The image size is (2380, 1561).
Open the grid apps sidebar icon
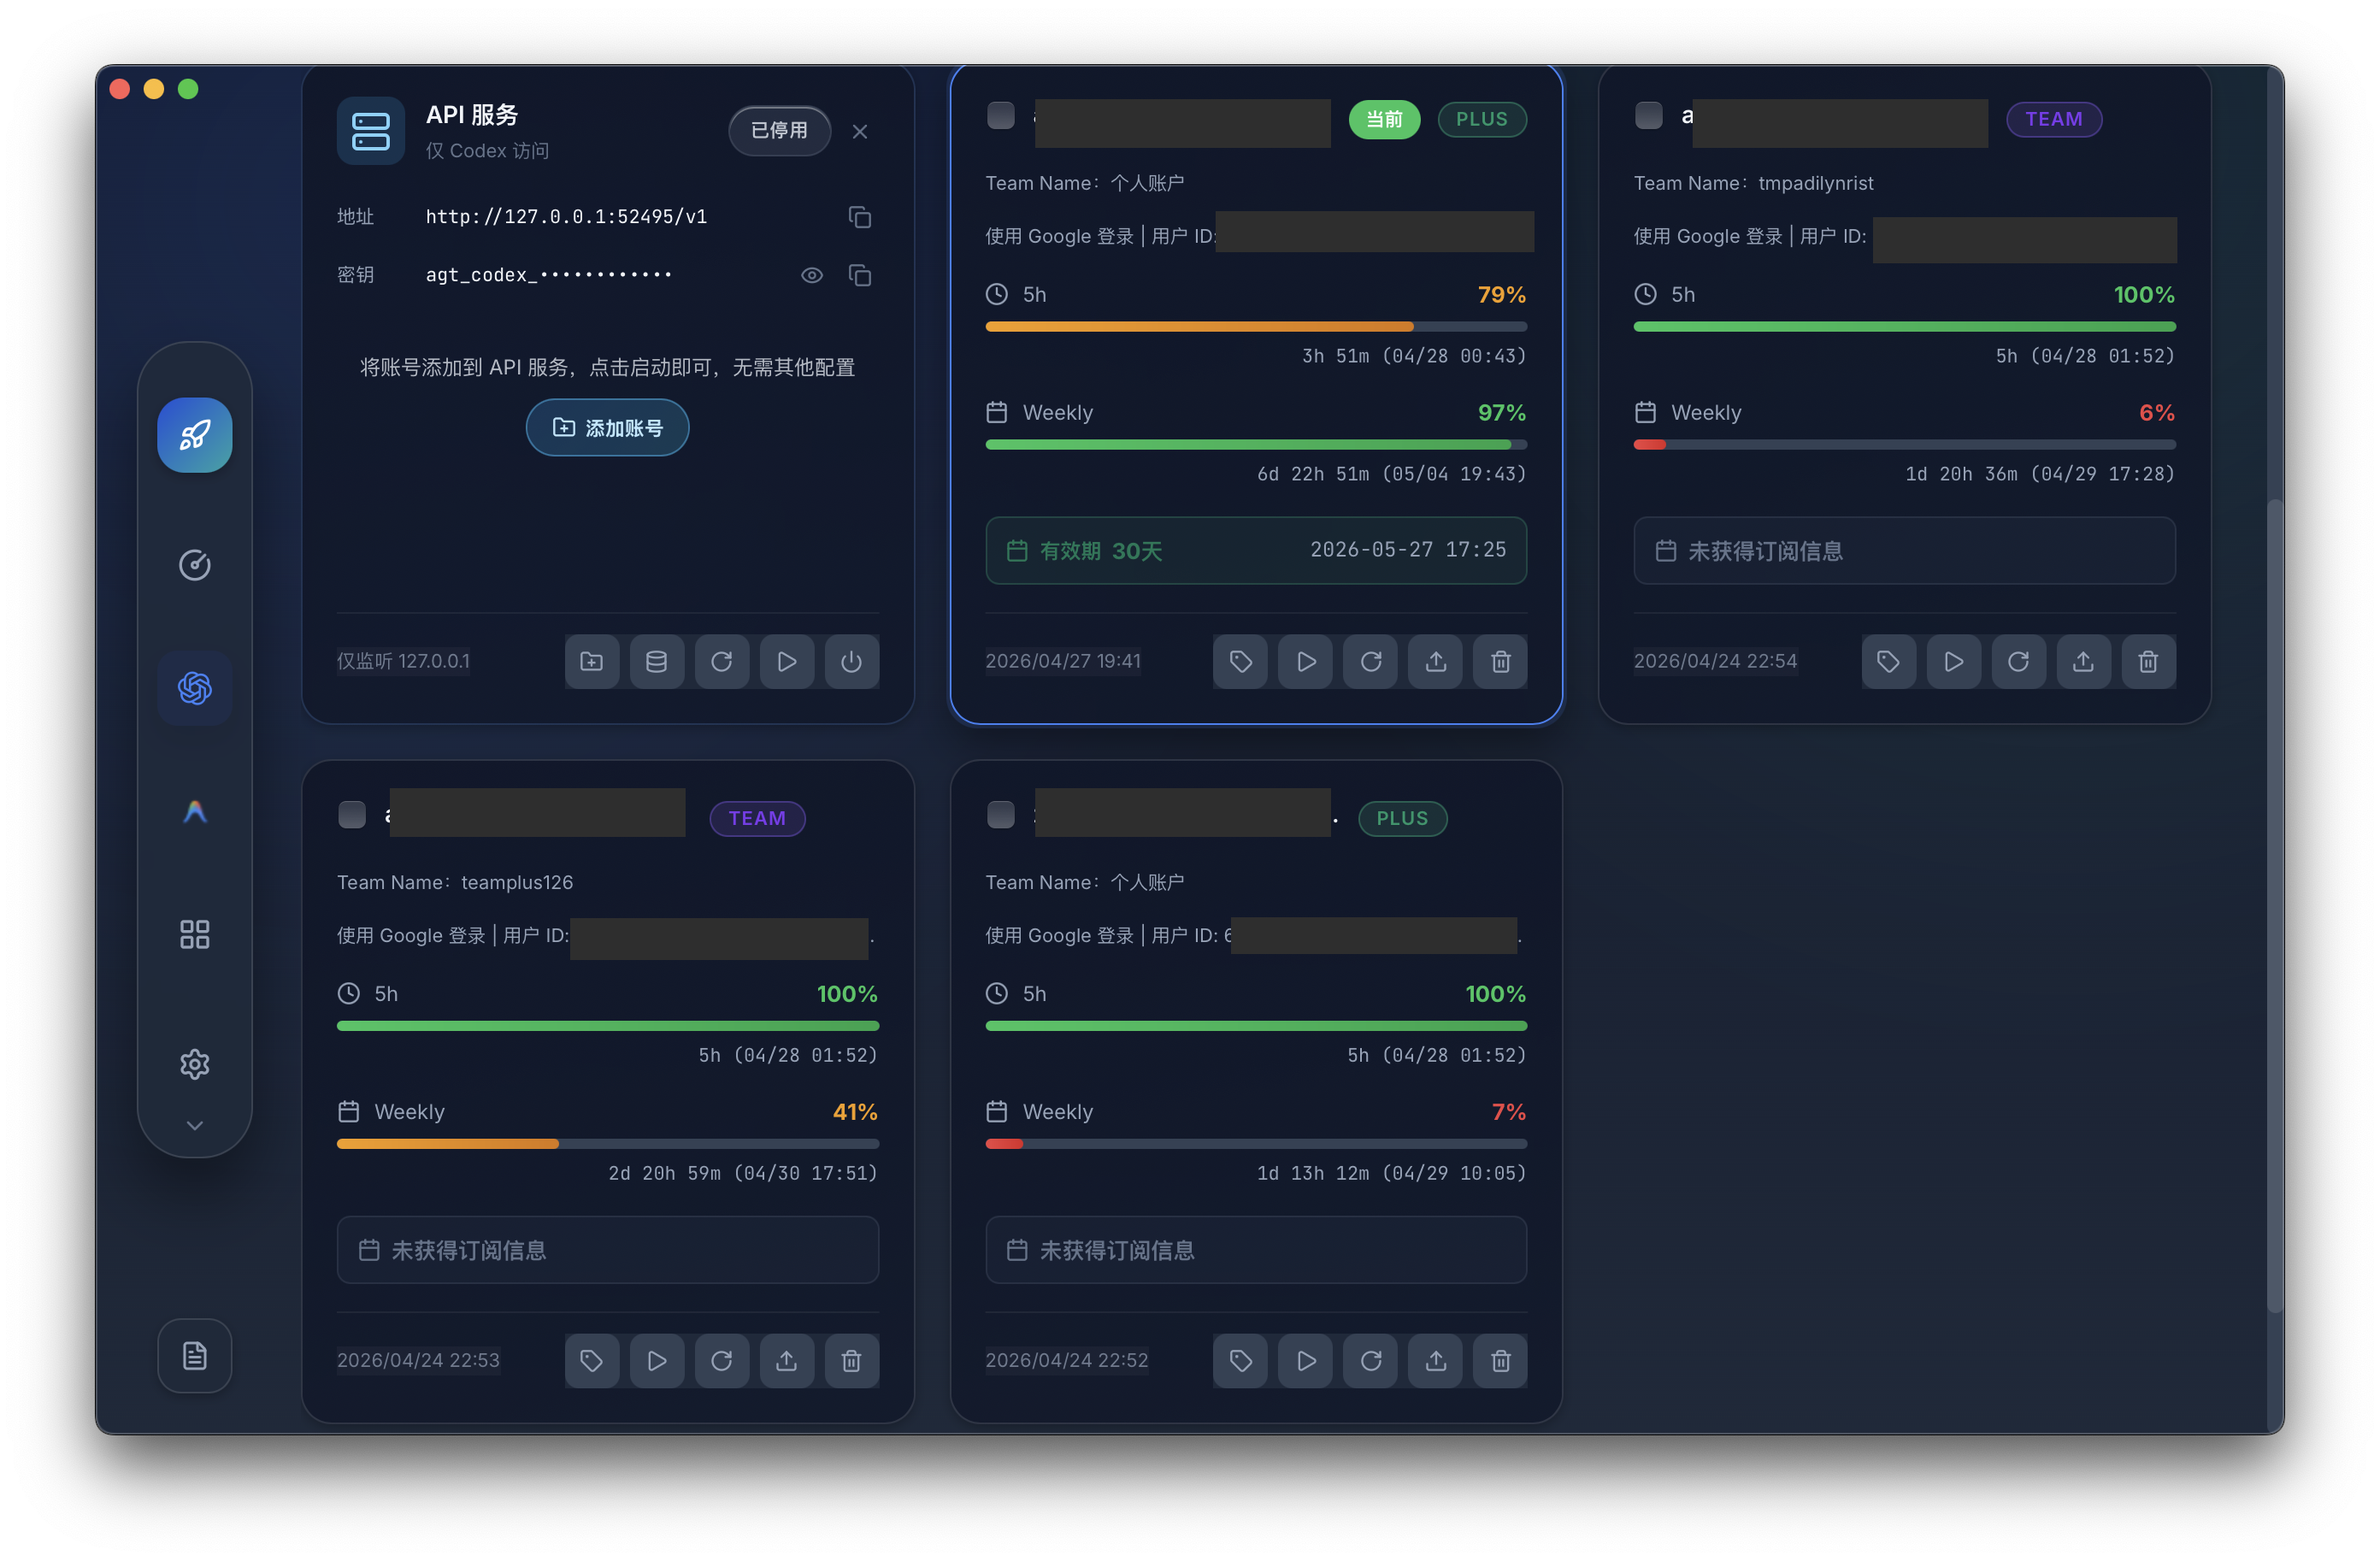tap(194, 934)
